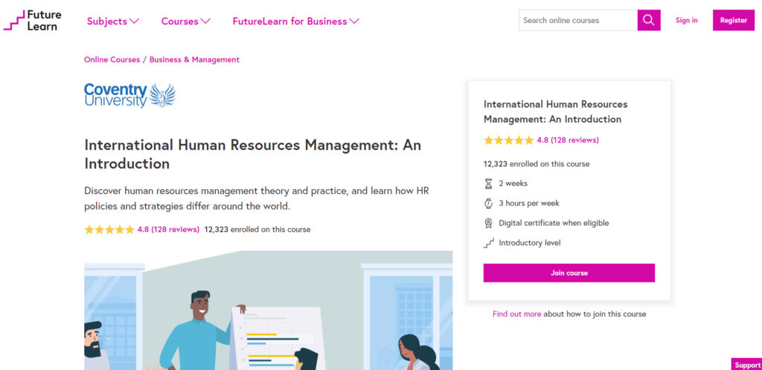The image size is (762, 370).
Task: Go to Online Courses breadcrumb
Action: (112, 59)
